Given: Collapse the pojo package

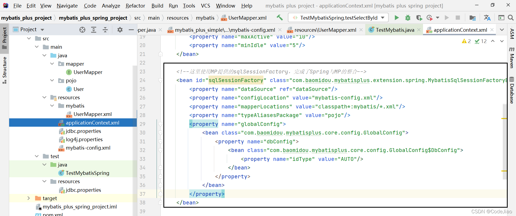Looking at the screenshot, I should 52,80.
